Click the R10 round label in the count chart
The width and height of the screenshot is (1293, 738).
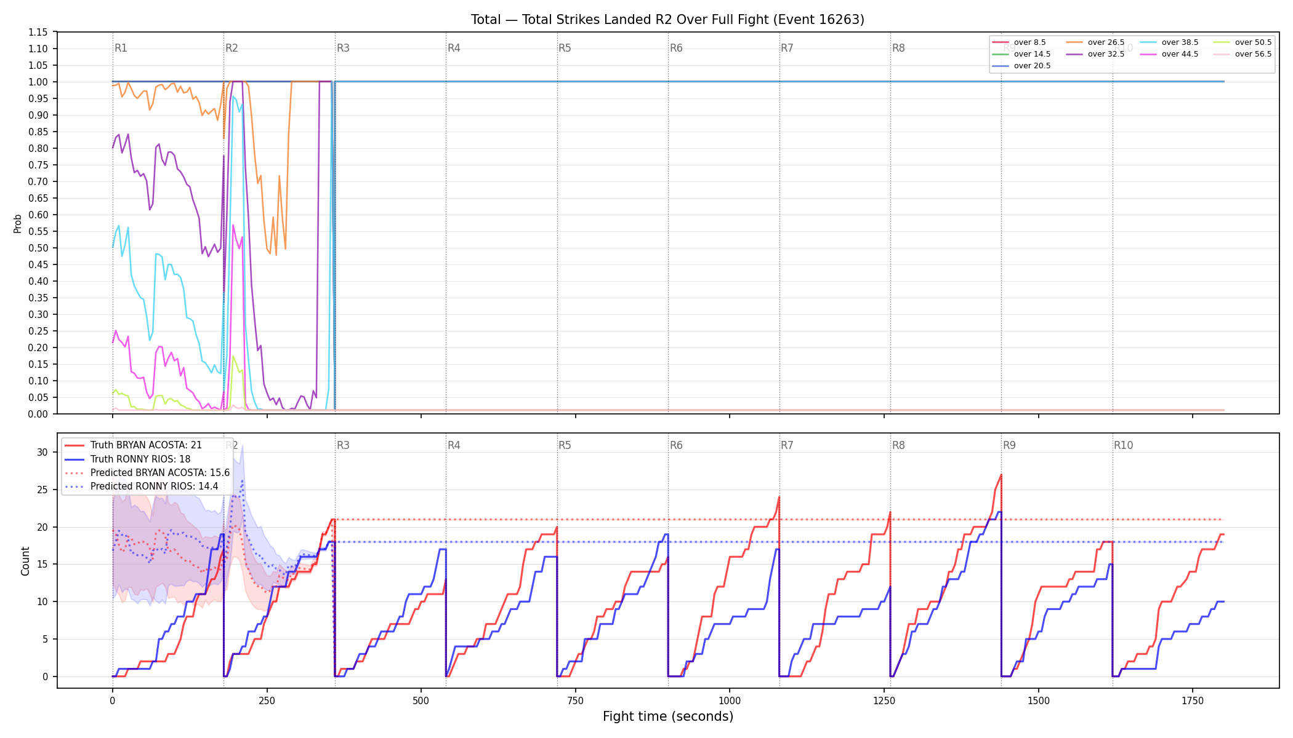click(1123, 445)
